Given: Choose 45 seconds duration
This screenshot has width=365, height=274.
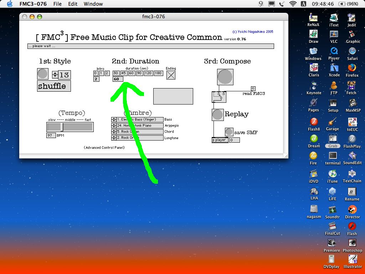Looking at the screenshot, I should [124, 73].
